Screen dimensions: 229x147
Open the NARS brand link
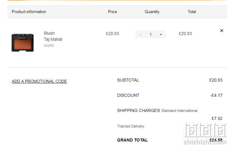pyautogui.click(x=49, y=46)
